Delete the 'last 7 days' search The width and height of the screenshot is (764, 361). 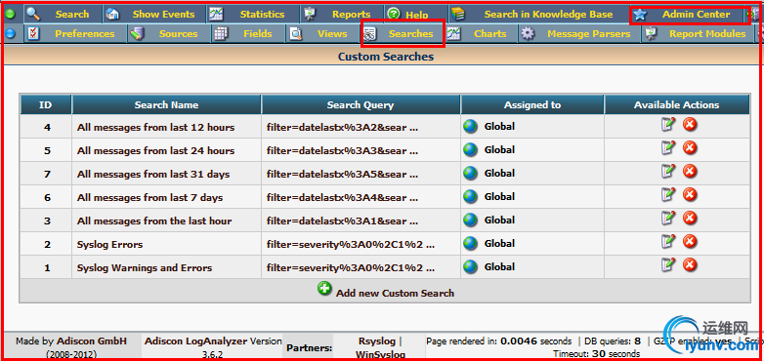[x=690, y=194]
